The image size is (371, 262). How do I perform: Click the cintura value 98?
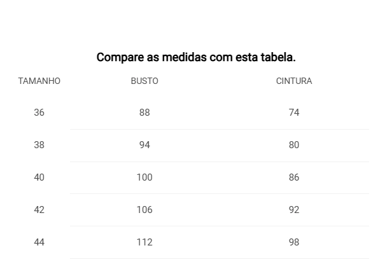click(294, 242)
